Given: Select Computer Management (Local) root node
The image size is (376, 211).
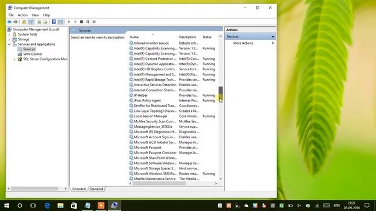Looking at the screenshot, I should click(x=36, y=29).
